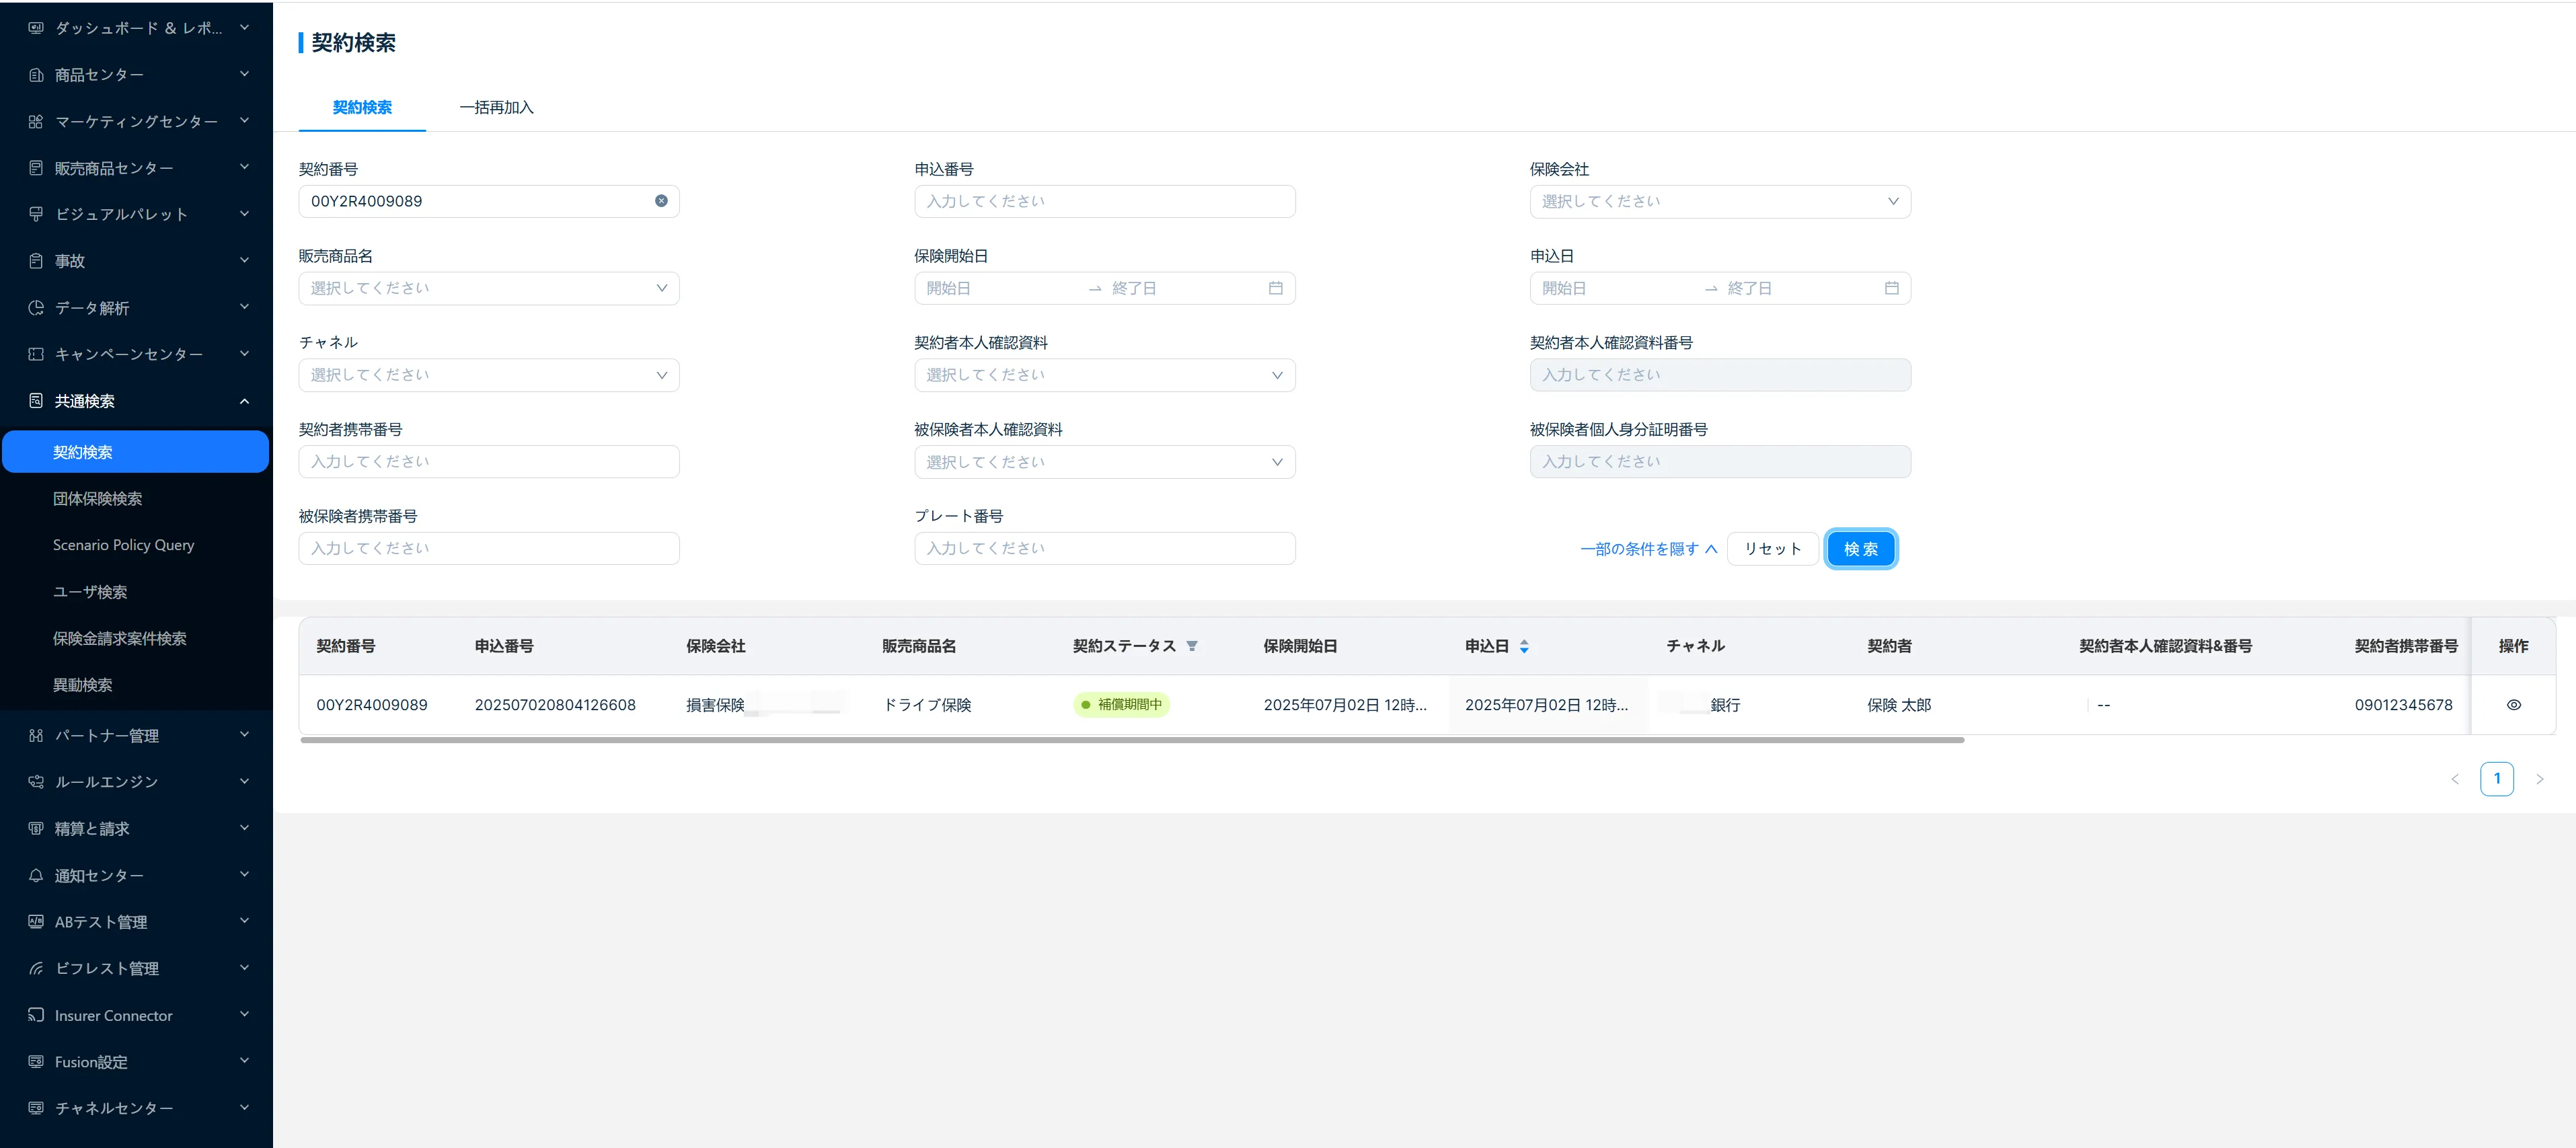Open 保険金請求案件検索 in the sidebar
2576x1148 pixels.
tap(120, 638)
